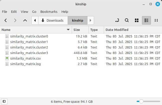162x105 pixels.
Task: Open the search tool
Action: coord(127,20)
